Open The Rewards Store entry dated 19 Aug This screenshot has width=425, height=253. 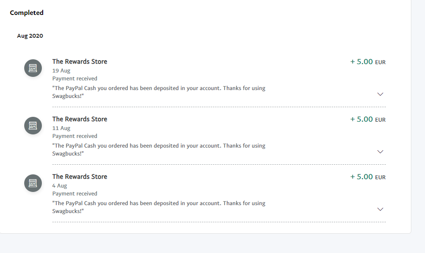click(80, 61)
